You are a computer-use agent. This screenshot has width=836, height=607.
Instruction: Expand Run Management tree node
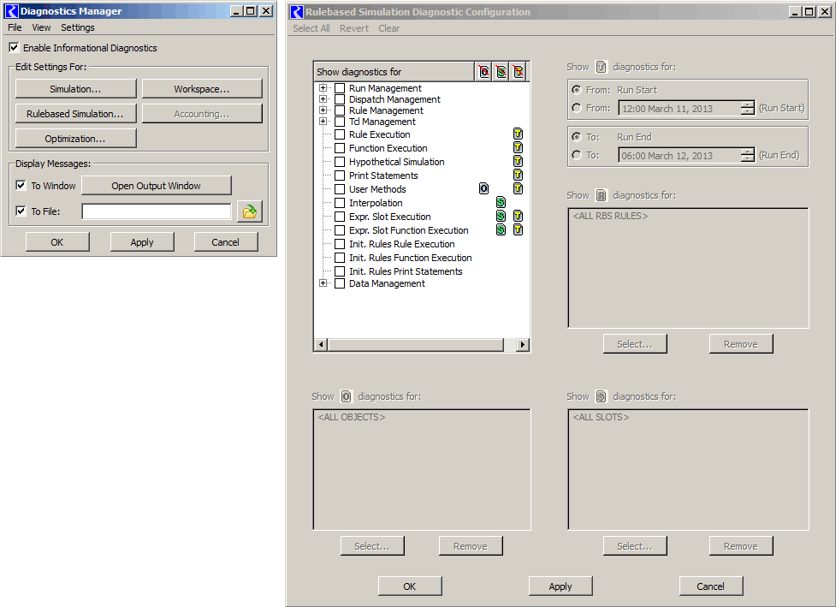point(323,87)
